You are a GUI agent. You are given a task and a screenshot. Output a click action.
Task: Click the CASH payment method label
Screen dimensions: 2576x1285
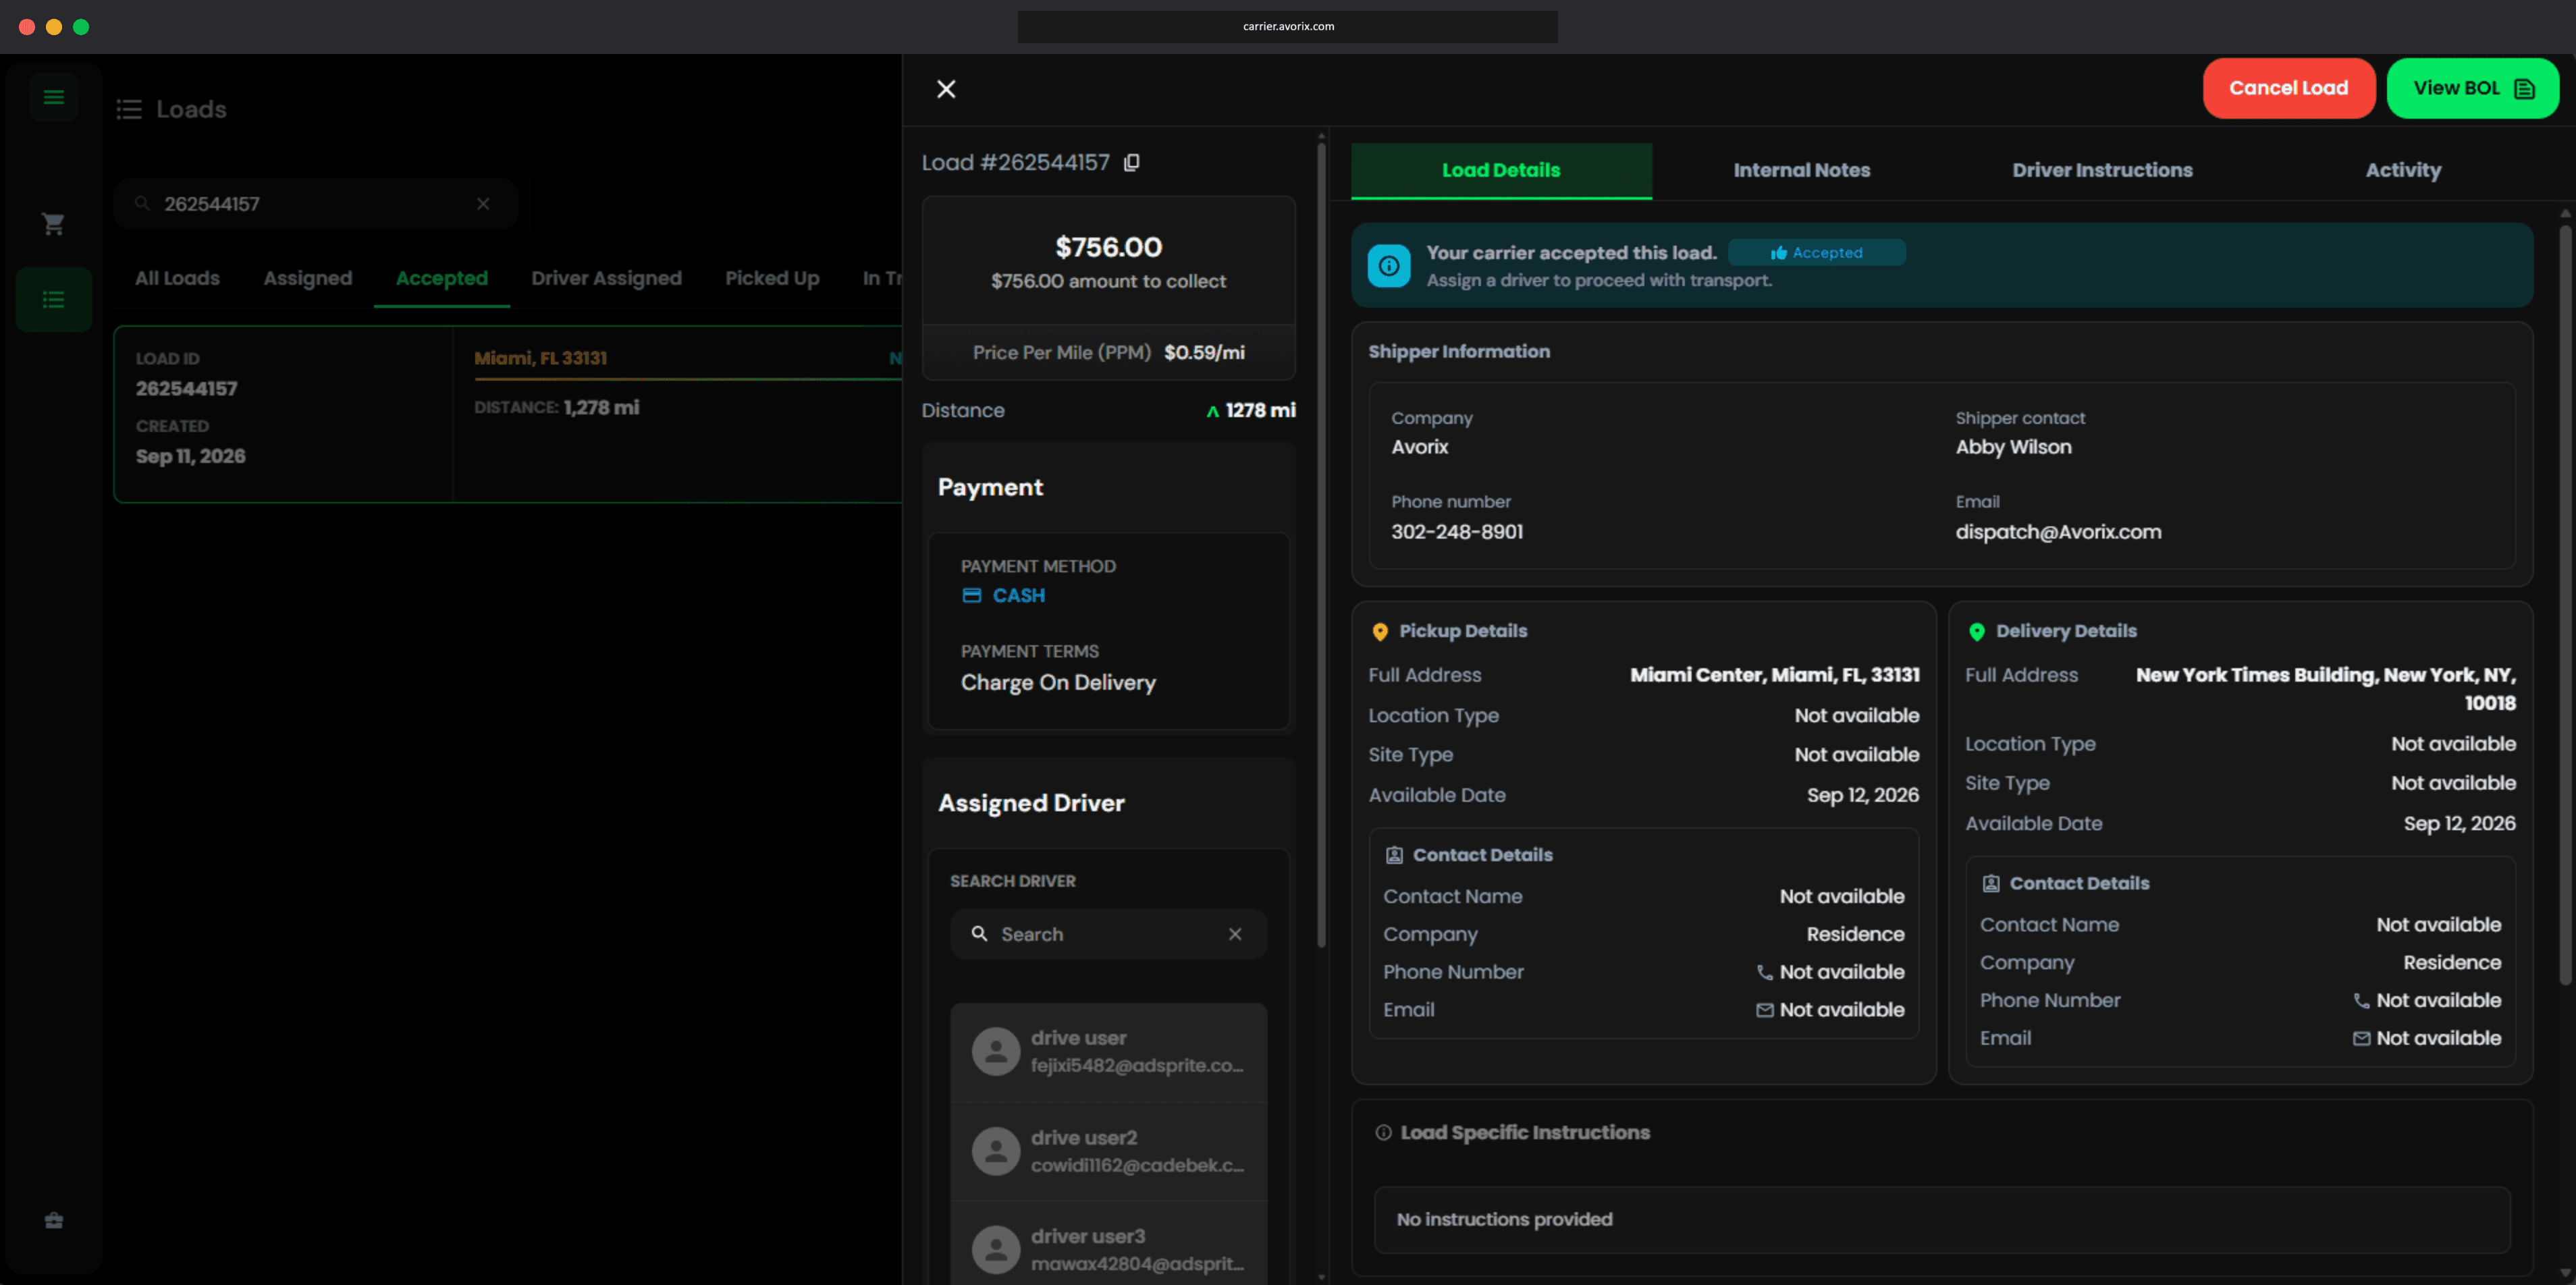pos(1018,596)
